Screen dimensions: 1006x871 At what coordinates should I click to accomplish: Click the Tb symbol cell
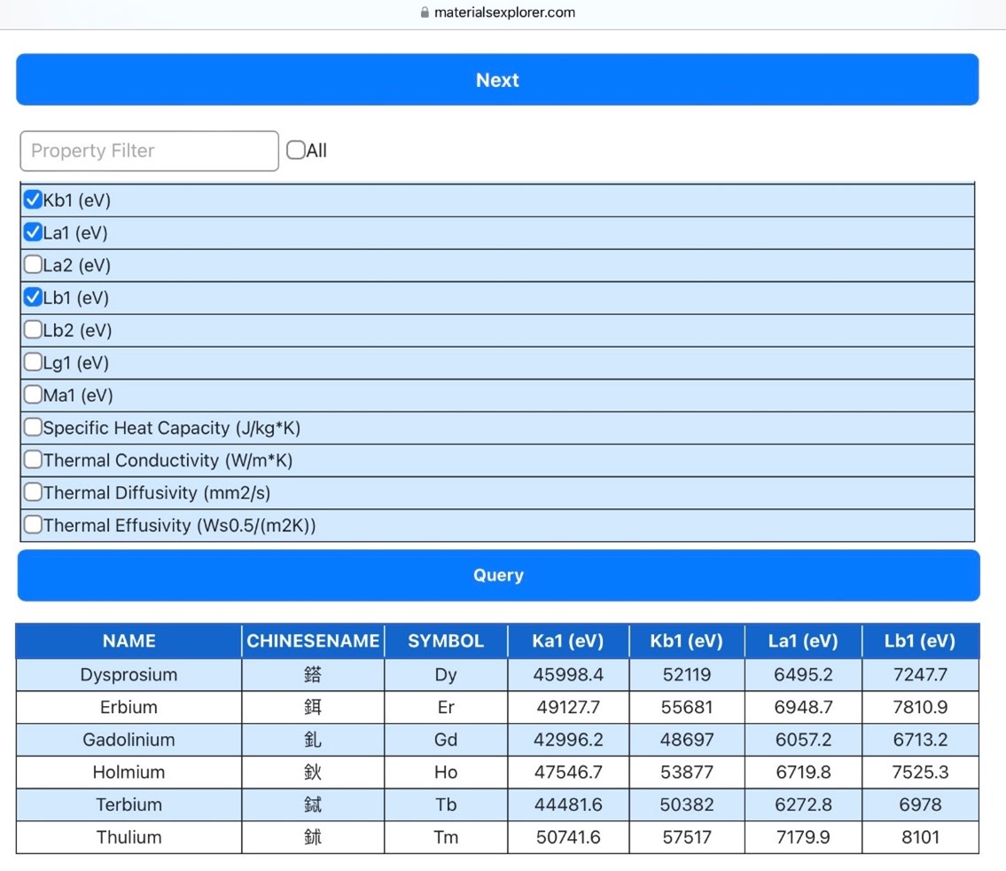pyautogui.click(x=446, y=804)
